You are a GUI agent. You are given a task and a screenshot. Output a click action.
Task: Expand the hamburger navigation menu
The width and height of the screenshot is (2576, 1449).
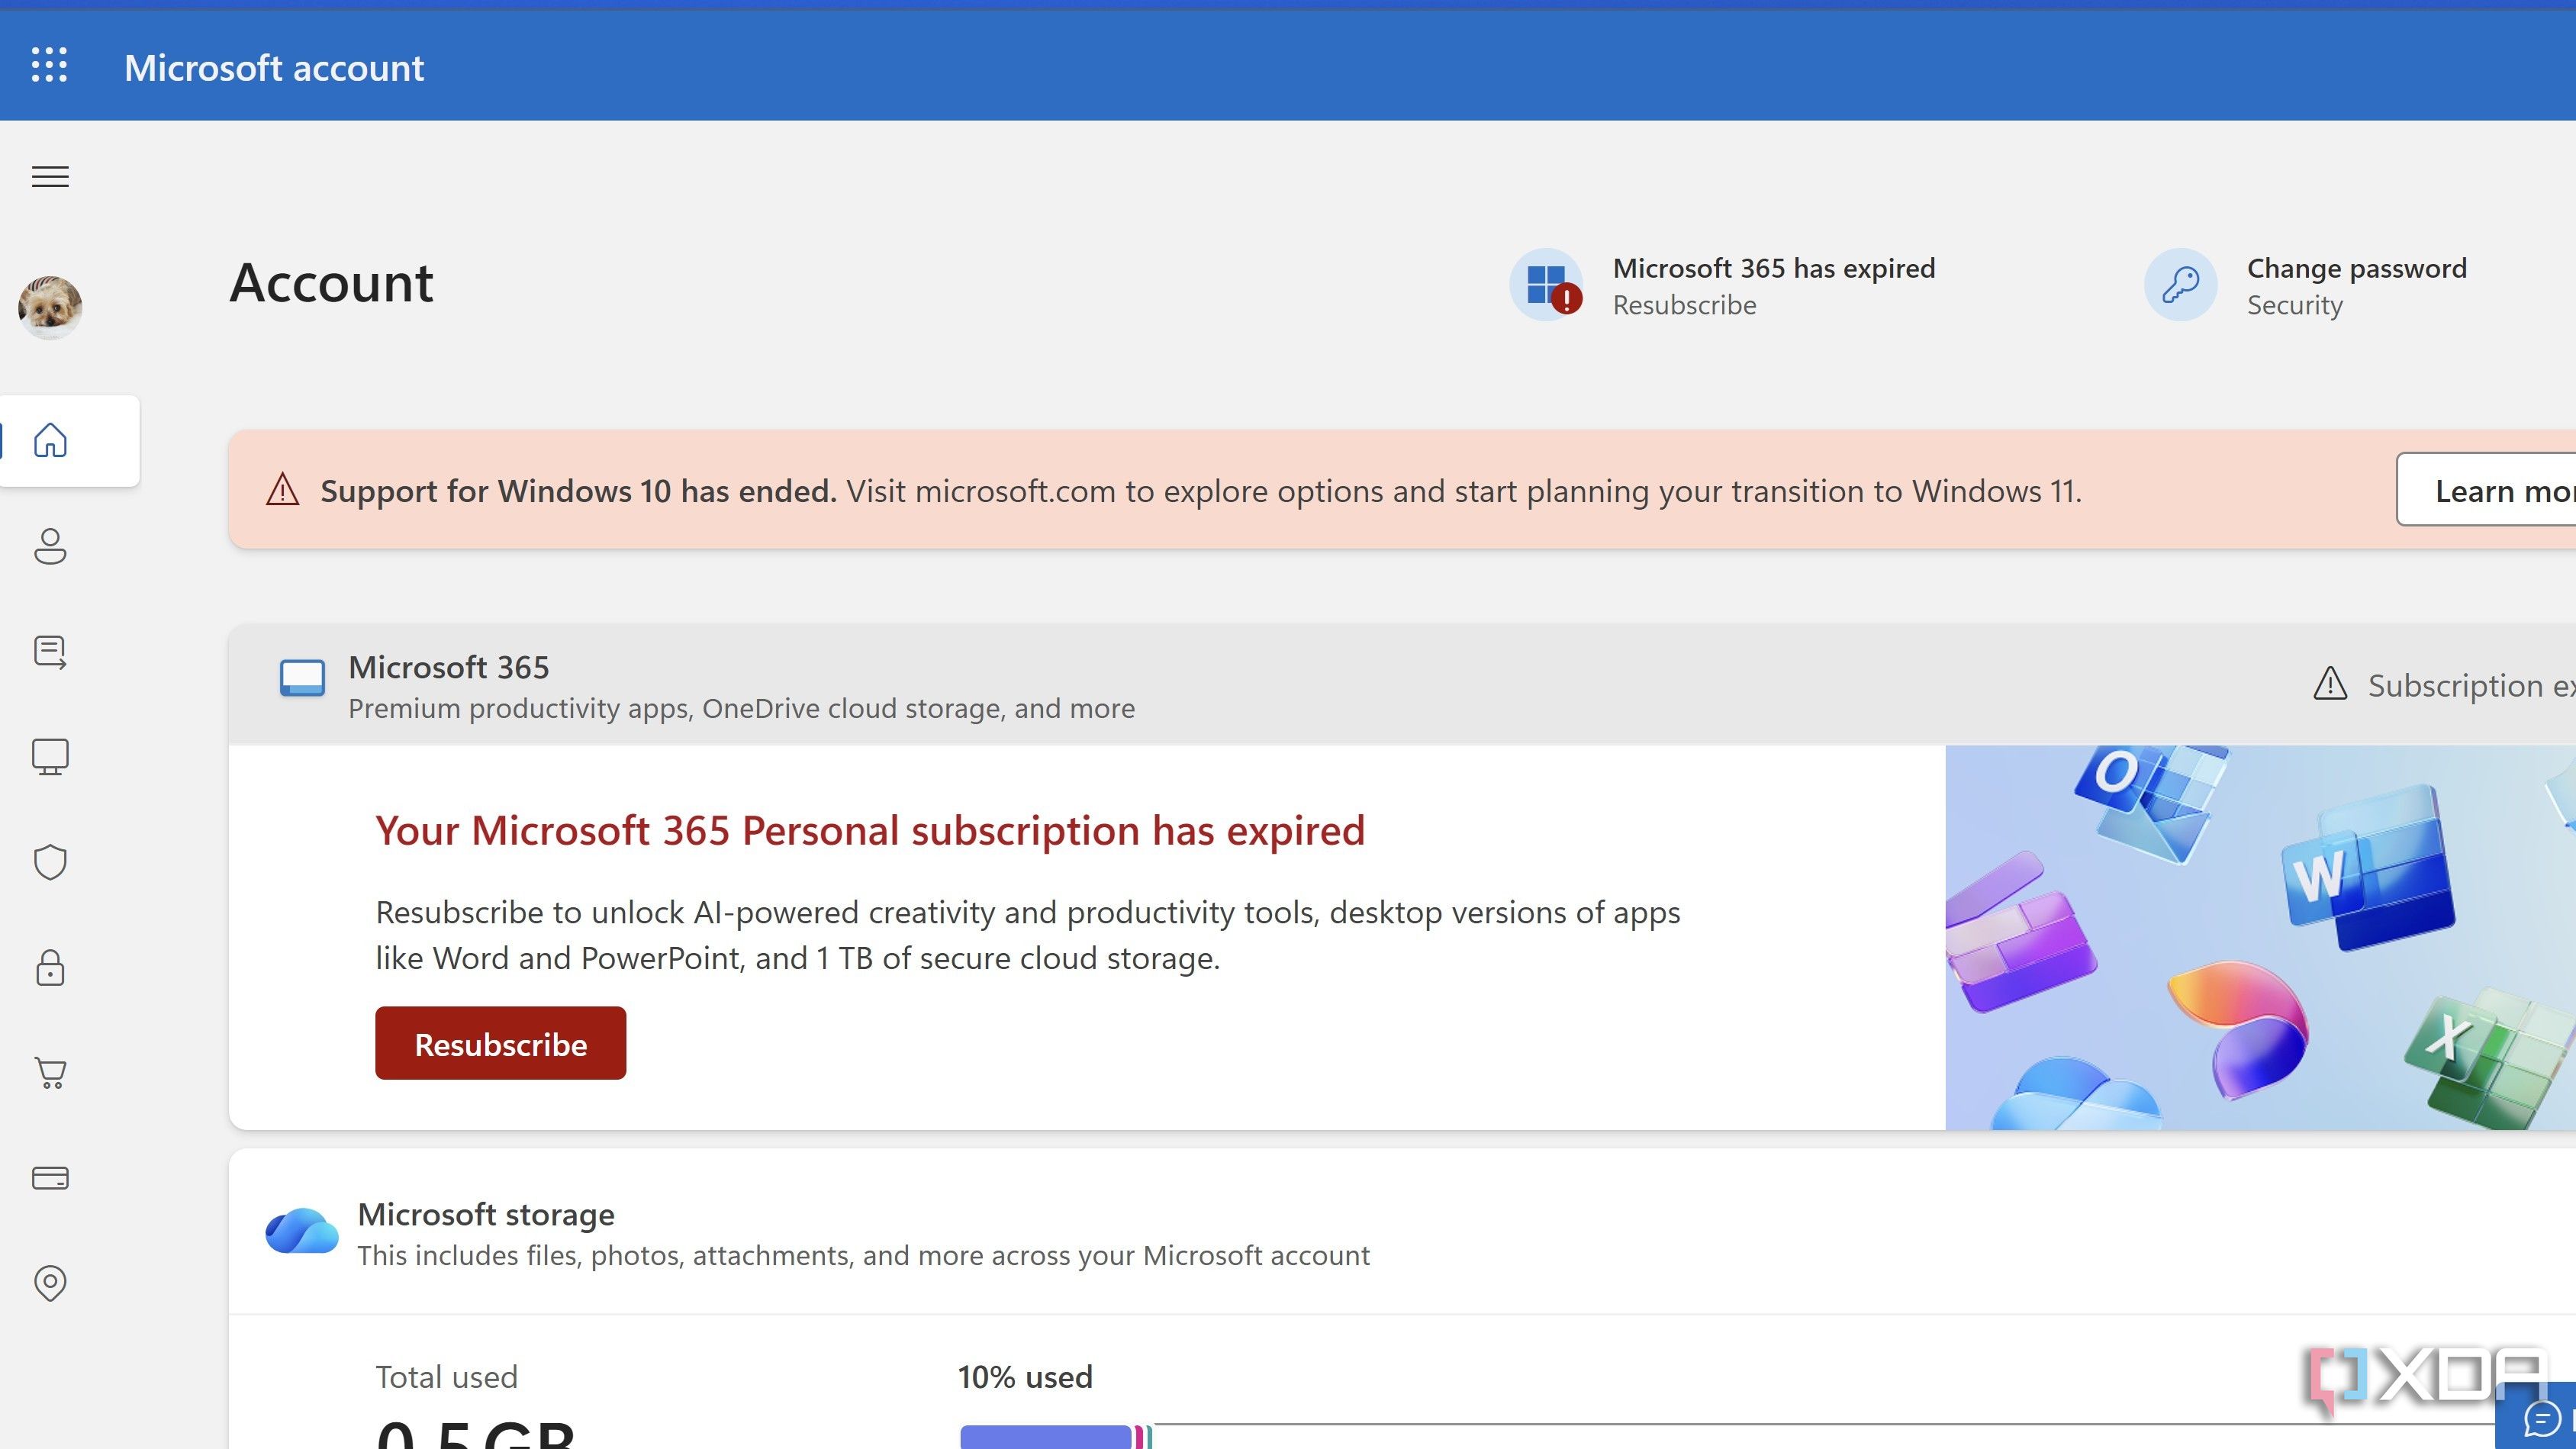[50, 177]
